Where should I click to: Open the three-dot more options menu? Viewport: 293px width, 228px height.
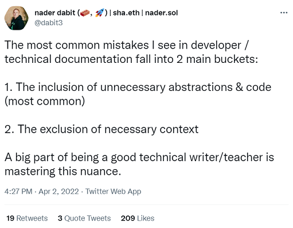(284, 13)
